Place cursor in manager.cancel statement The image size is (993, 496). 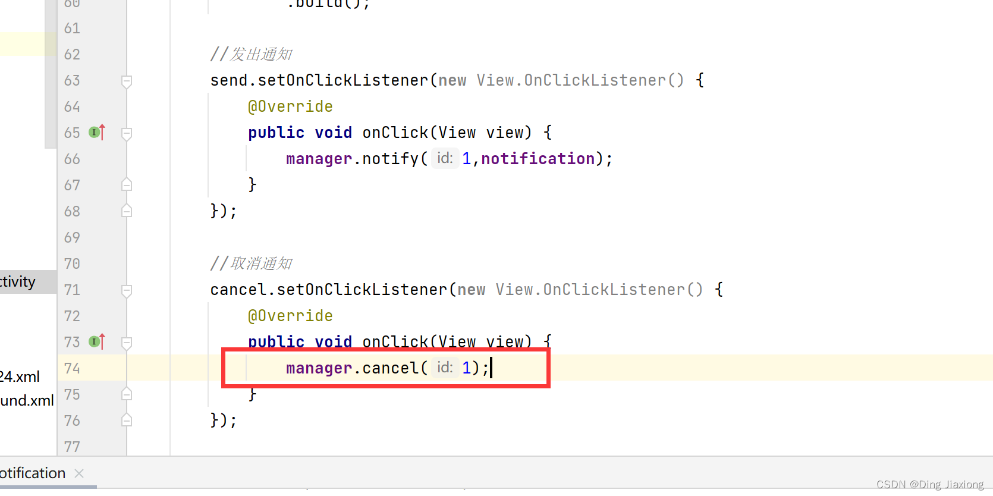point(387,368)
